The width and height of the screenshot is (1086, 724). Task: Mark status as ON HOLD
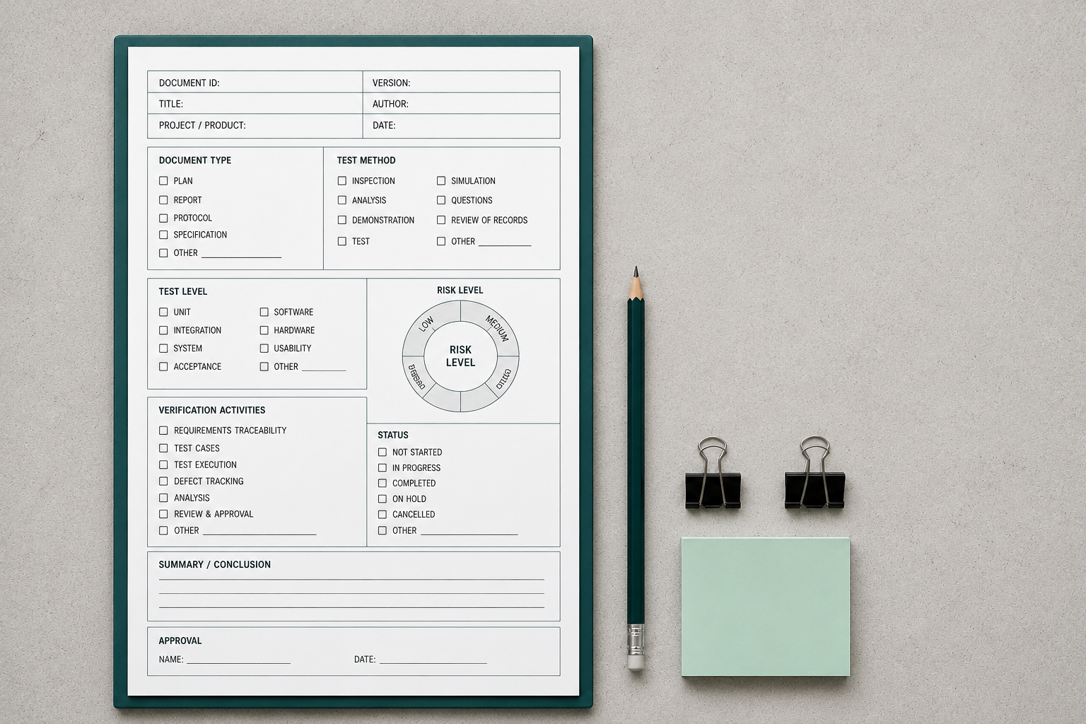(x=383, y=499)
